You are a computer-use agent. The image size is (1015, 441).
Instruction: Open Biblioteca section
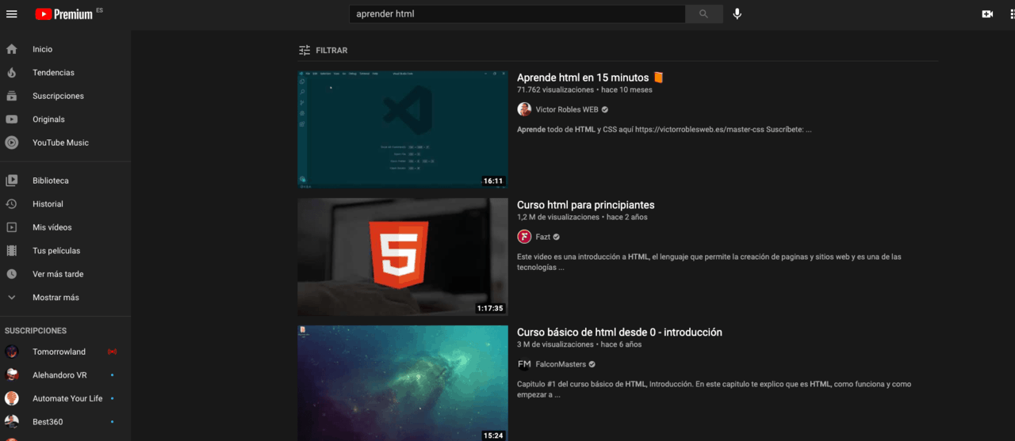point(65,181)
